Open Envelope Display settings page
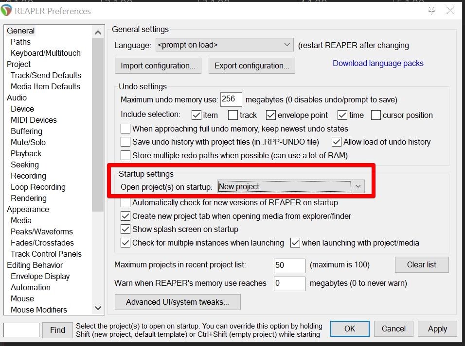Image resolution: width=465 pixels, height=346 pixels. (40, 277)
